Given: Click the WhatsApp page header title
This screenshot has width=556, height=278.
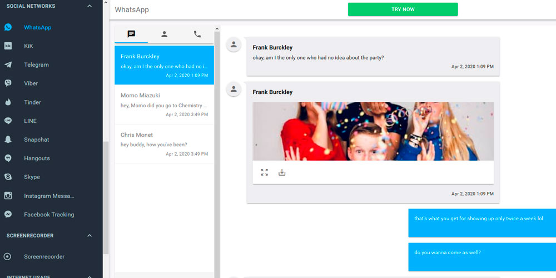Looking at the screenshot, I should pos(132,10).
